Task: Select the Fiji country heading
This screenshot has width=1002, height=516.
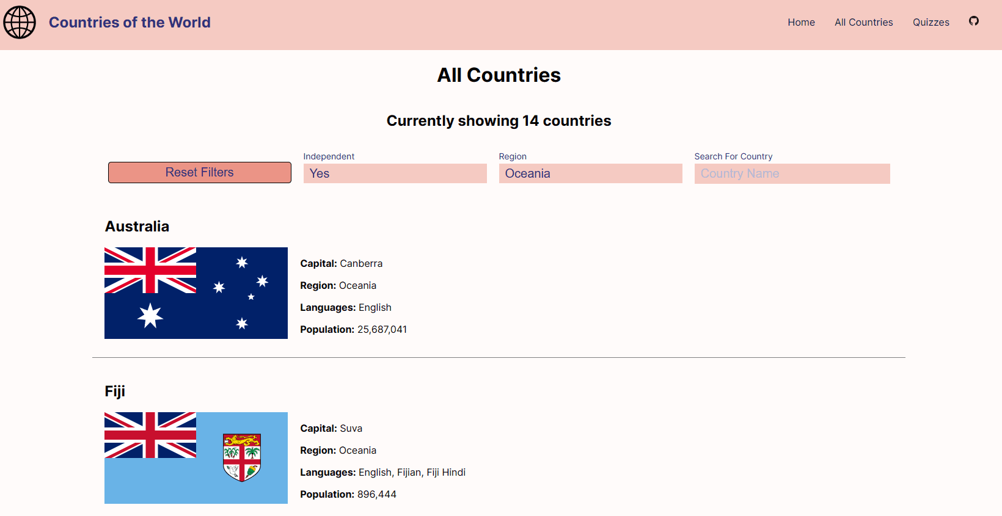Action: [115, 391]
